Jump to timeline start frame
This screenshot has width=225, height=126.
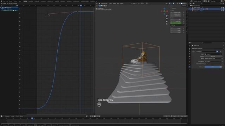tap(91, 116)
